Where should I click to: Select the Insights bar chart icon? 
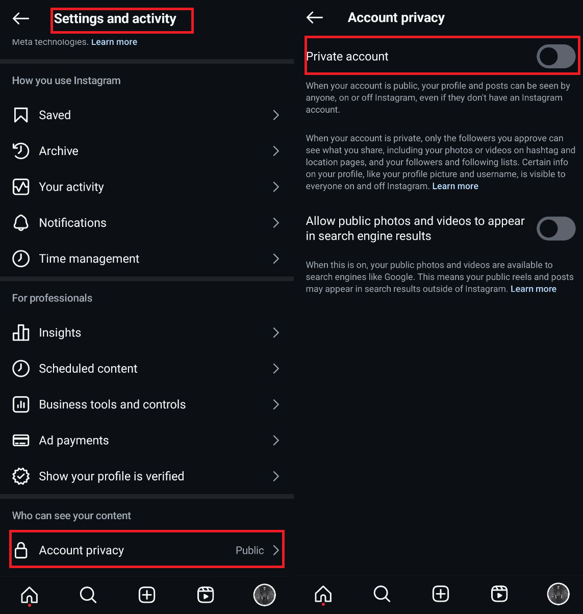pyautogui.click(x=21, y=332)
